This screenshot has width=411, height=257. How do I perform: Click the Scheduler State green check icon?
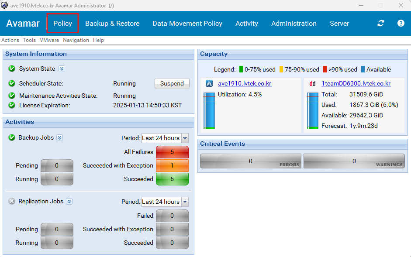(x=11, y=83)
